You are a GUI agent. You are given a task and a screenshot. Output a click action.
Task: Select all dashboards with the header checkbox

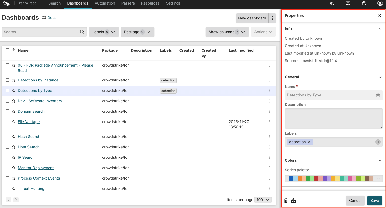tap(7, 50)
